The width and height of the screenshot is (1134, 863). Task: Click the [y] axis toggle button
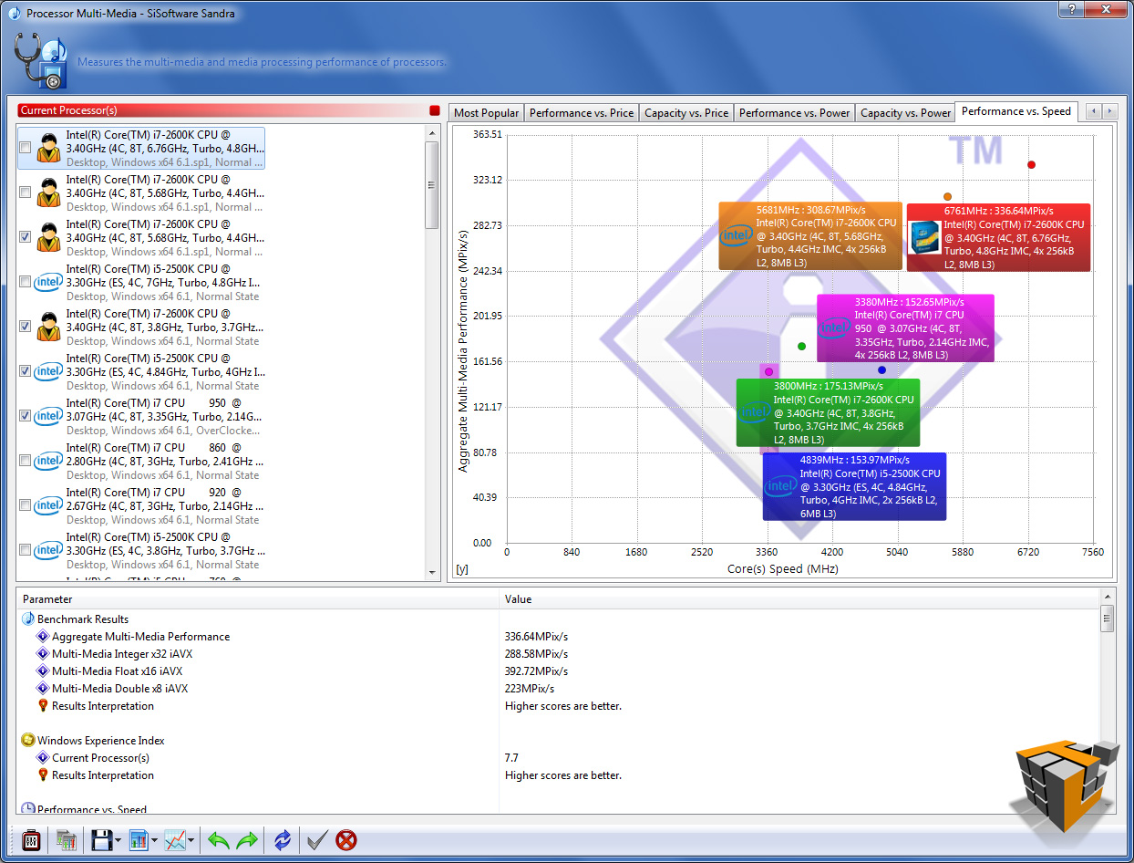pyautogui.click(x=461, y=569)
